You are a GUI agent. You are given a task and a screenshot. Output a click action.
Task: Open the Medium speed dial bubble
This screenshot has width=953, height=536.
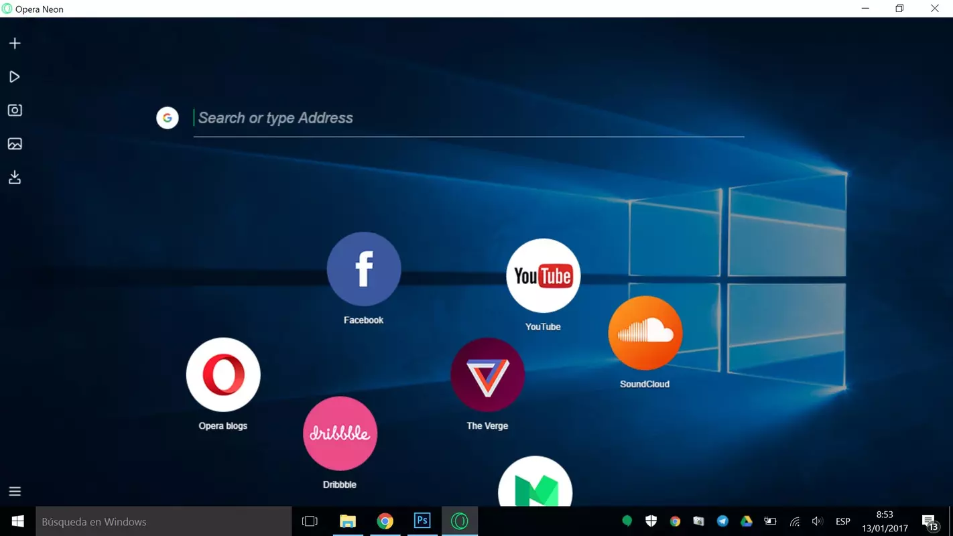[535, 482]
